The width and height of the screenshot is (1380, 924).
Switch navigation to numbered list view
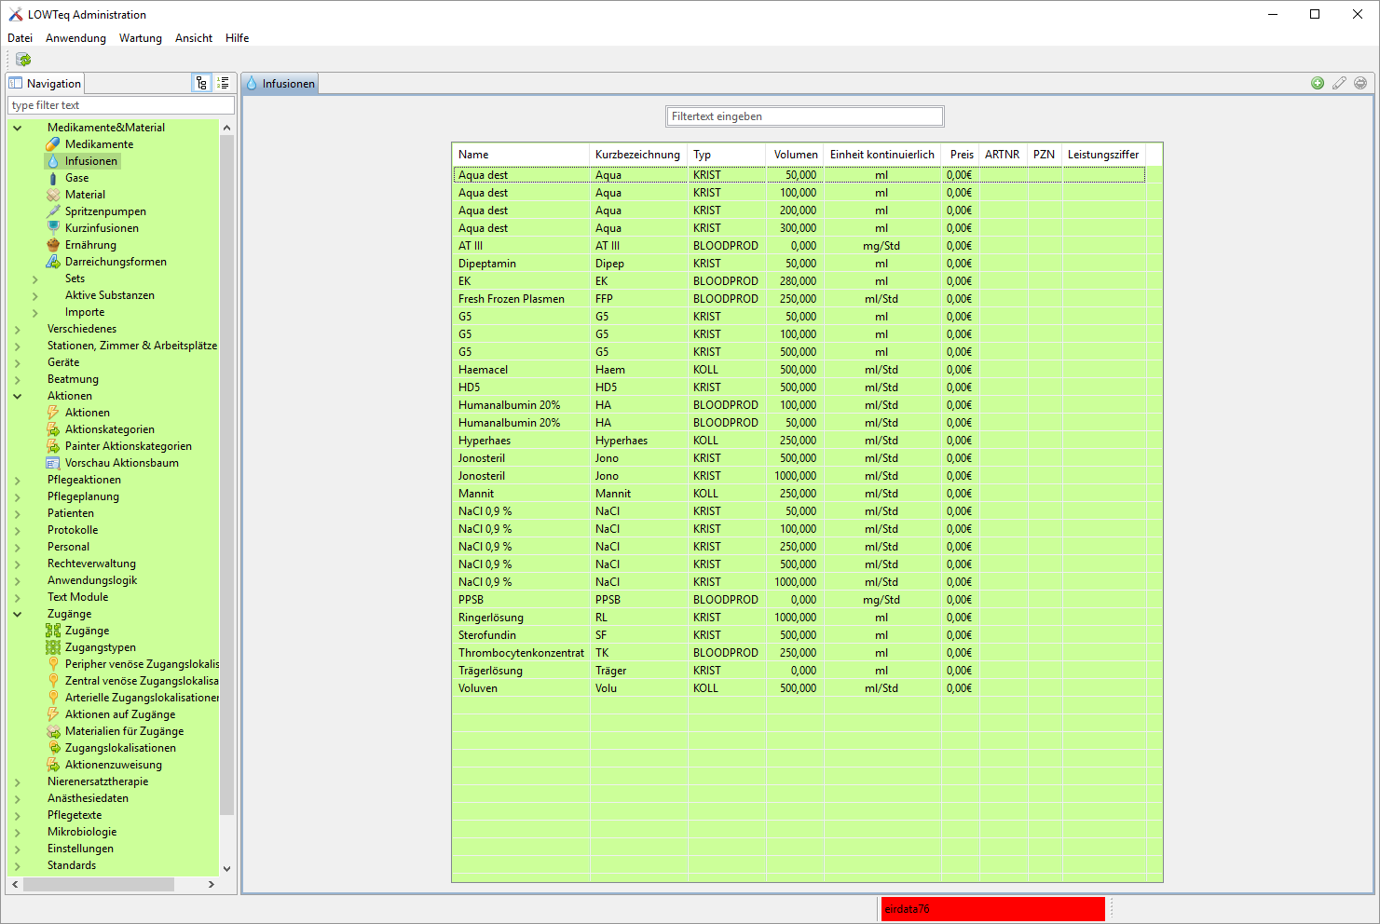[x=222, y=82]
